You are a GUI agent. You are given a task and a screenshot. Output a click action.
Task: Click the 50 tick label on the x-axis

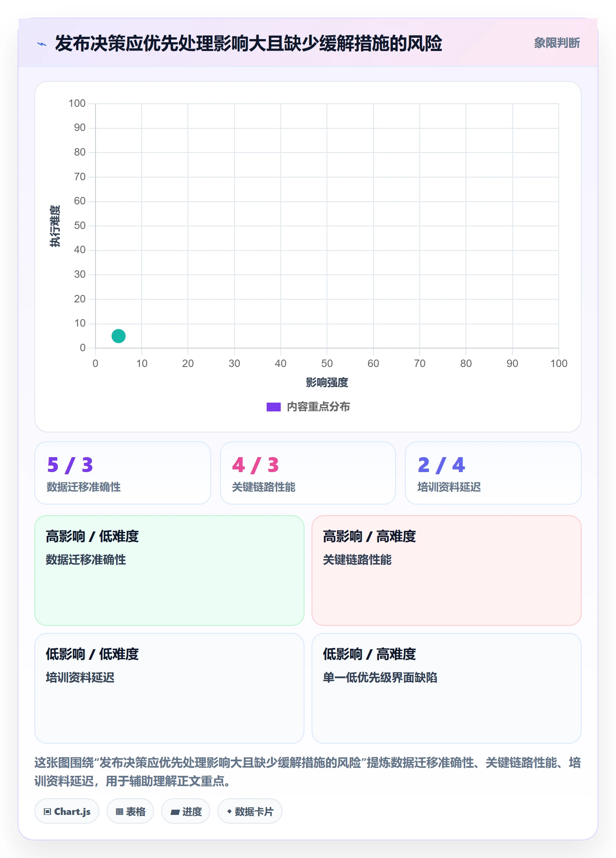click(327, 364)
